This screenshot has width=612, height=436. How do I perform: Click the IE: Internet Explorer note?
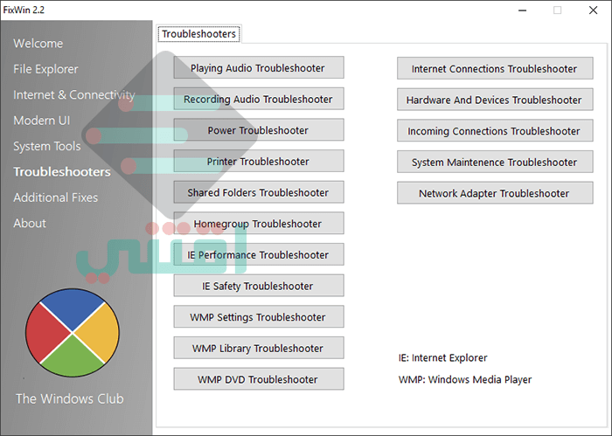click(x=443, y=357)
